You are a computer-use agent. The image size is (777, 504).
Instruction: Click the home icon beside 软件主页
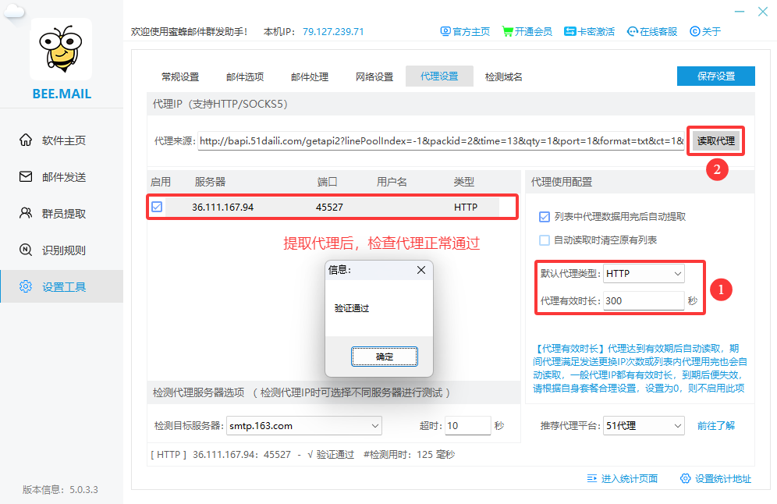click(26, 140)
